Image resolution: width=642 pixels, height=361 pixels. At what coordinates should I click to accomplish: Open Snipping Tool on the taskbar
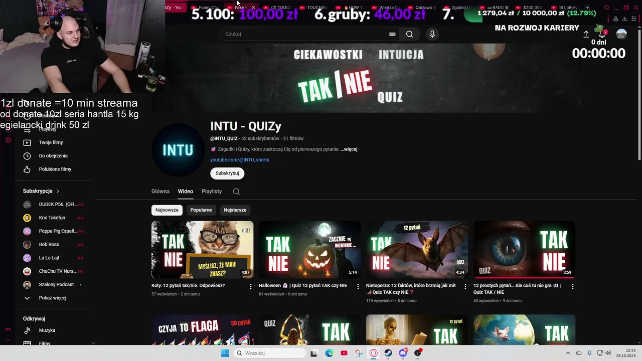pyautogui.click(x=359, y=353)
